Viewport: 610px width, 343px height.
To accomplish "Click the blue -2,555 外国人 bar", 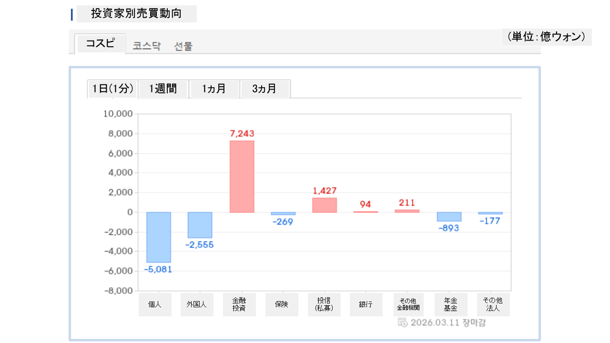I will [200, 225].
